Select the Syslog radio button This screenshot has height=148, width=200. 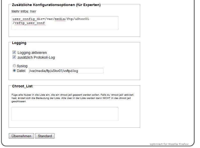[14, 66]
